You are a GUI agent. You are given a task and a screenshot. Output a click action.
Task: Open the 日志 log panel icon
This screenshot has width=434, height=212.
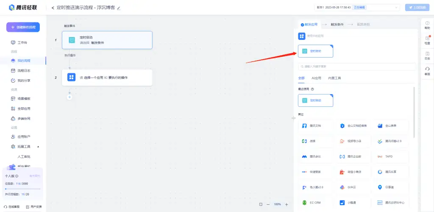pos(427,55)
